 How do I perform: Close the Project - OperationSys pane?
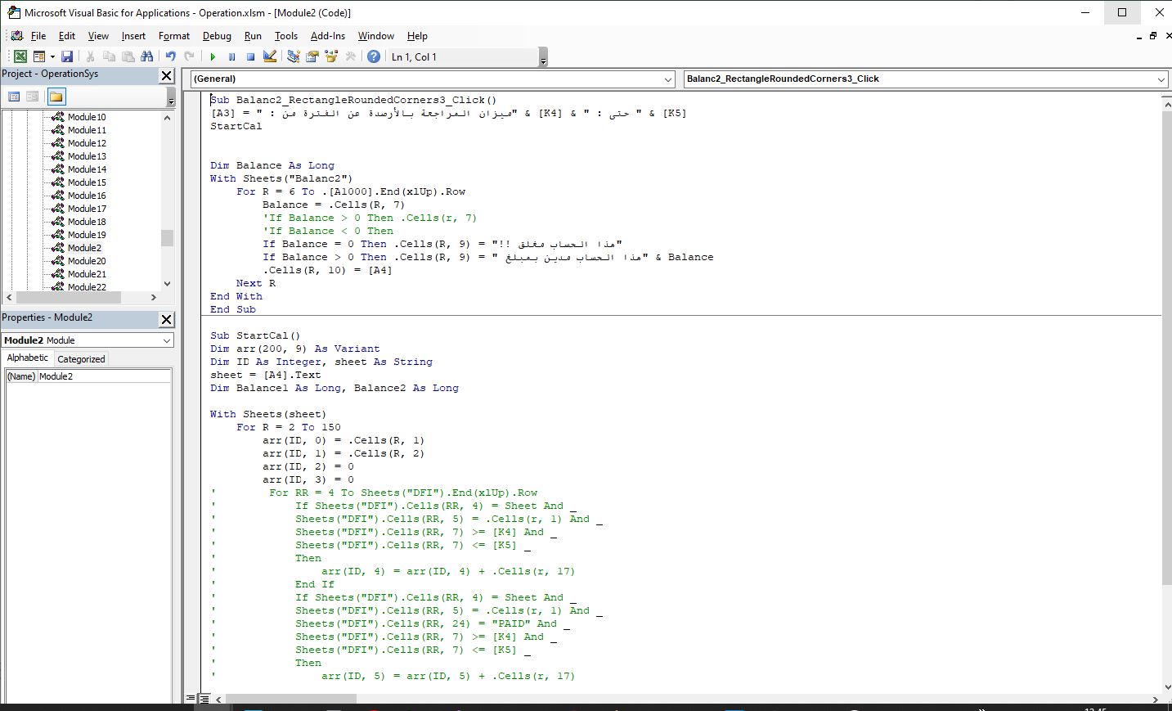[166, 75]
